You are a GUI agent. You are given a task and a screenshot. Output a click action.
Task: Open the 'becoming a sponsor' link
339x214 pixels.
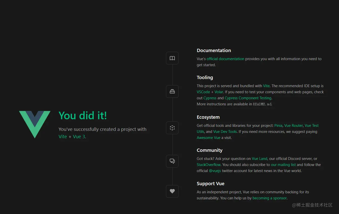coord(270,198)
